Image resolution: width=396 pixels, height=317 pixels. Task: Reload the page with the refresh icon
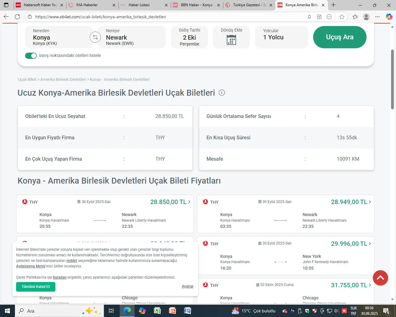[17, 17]
